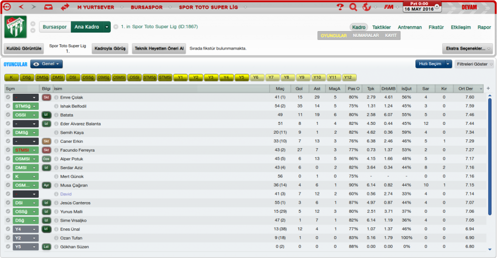497x258 pixels.
Task: Open the FM circular menu icon
Action: pyautogui.click(x=6, y=7)
